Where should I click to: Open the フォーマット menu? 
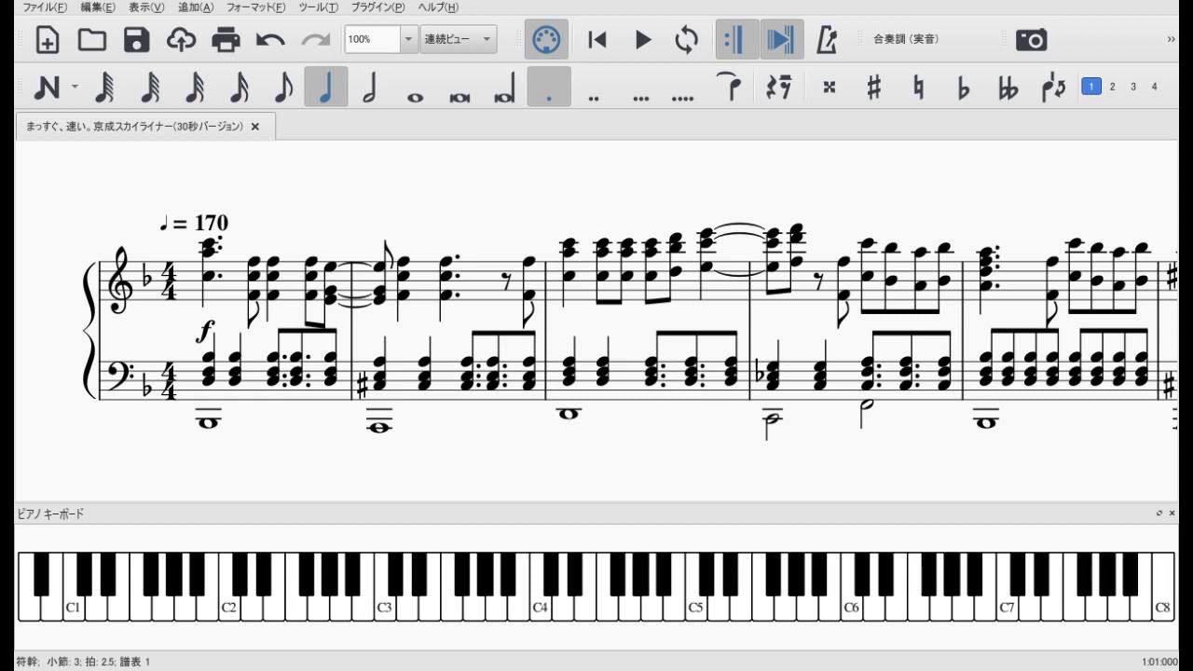click(255, 7)
